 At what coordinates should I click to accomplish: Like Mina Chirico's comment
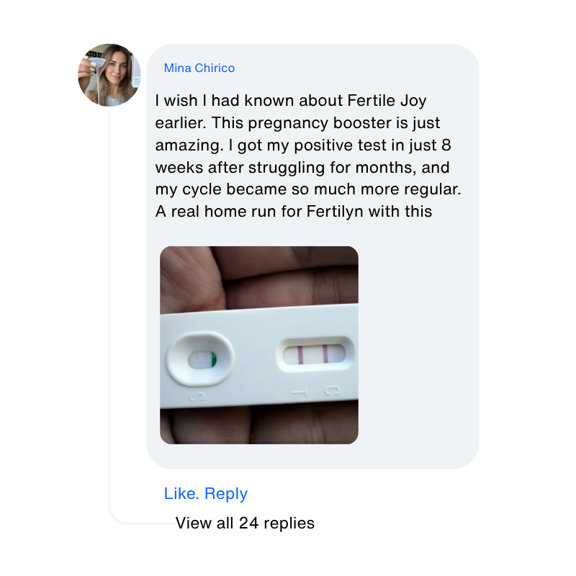click(181, 494)
